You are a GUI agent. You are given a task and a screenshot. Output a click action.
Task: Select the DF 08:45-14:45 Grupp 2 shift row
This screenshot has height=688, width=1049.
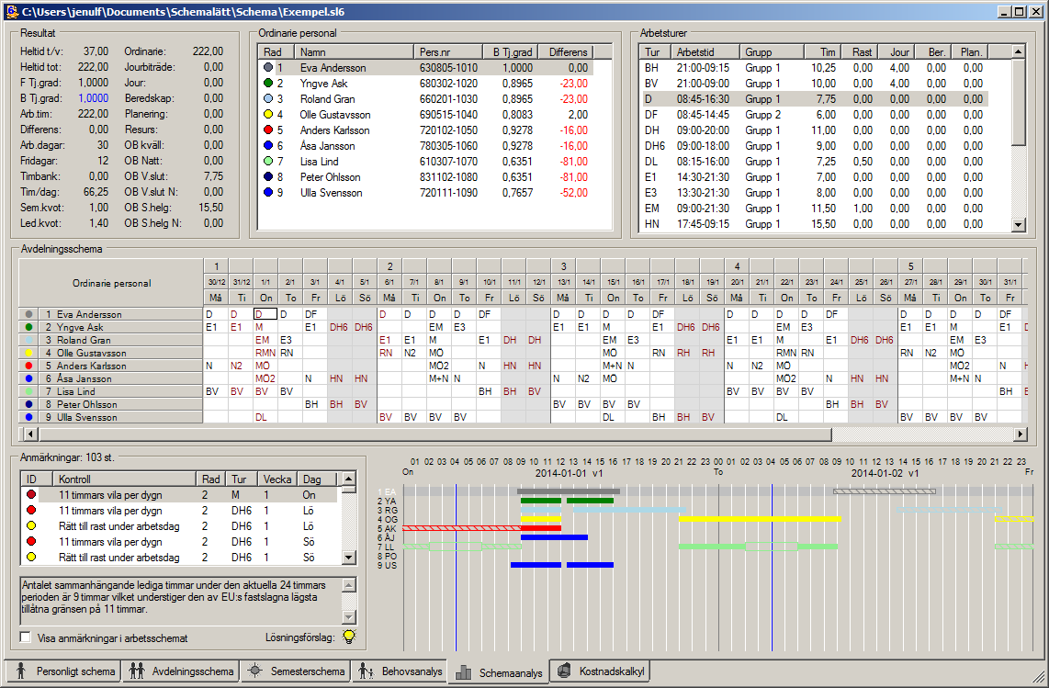[814, 115]
